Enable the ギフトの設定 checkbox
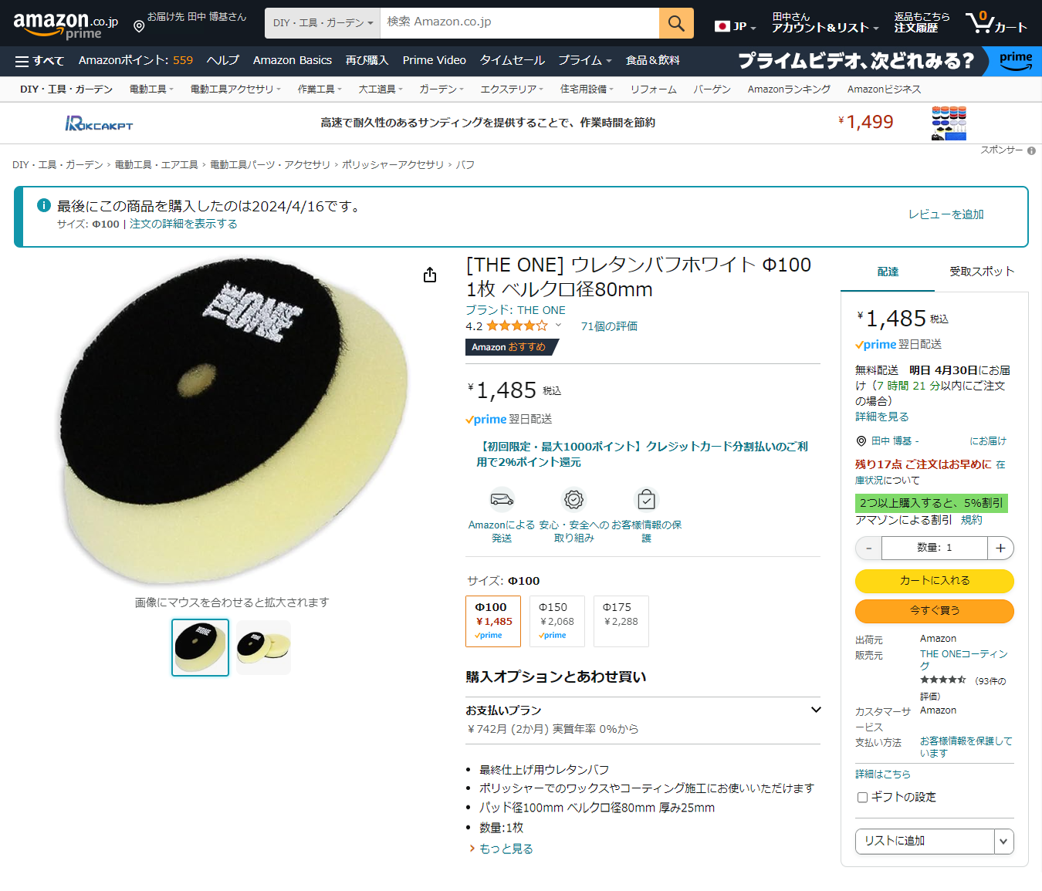Screen dimensions: 1042x891 [862, 797]
